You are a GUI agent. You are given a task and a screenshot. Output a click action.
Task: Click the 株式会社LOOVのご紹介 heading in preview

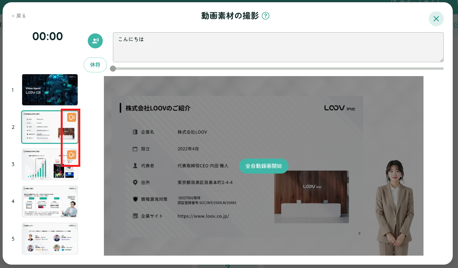[158, 108]
